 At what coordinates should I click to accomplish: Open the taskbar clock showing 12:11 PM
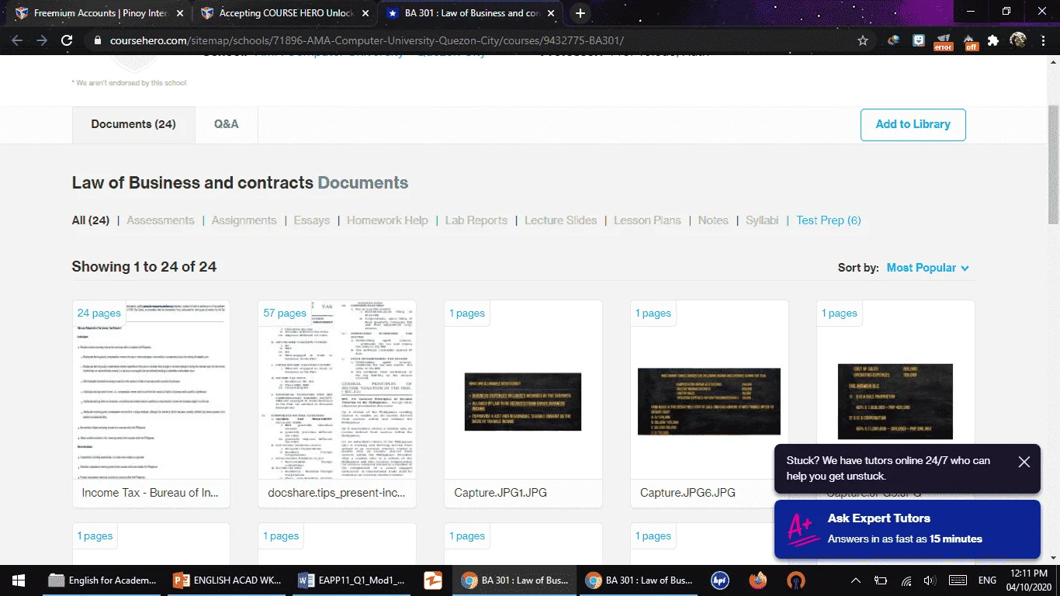1030,580
